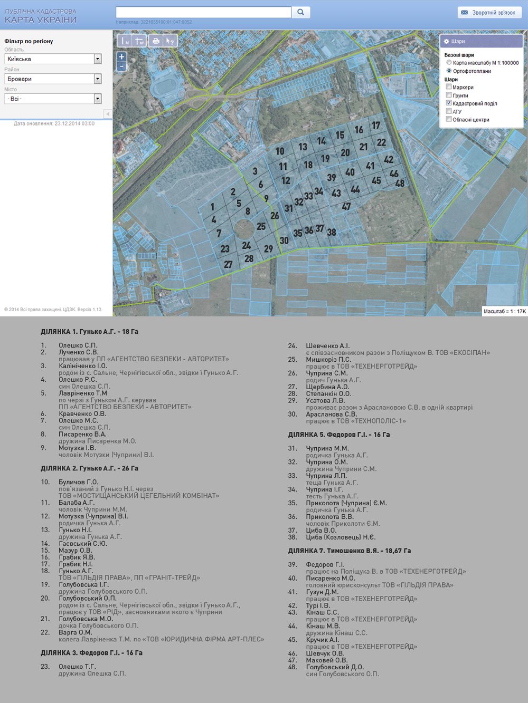Click heading ДІЛЯНКА 5. Федоров Г.І. - 16 Га
This screenshot has width=528, height=703.
coord(339,435)
